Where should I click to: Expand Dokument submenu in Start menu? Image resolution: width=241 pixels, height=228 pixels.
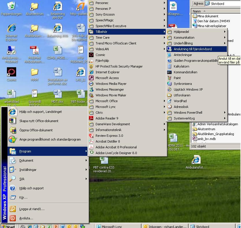[x=48, y=160]
